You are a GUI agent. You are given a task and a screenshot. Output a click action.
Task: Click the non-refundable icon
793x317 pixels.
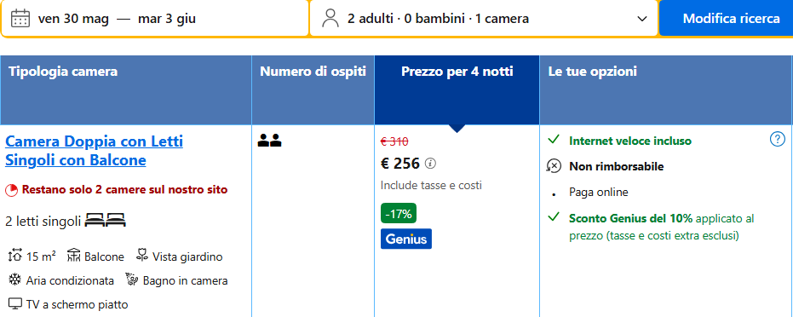point(555,166)
